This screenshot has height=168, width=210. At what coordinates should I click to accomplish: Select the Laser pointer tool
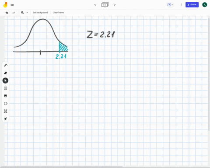tap(5, 119)
